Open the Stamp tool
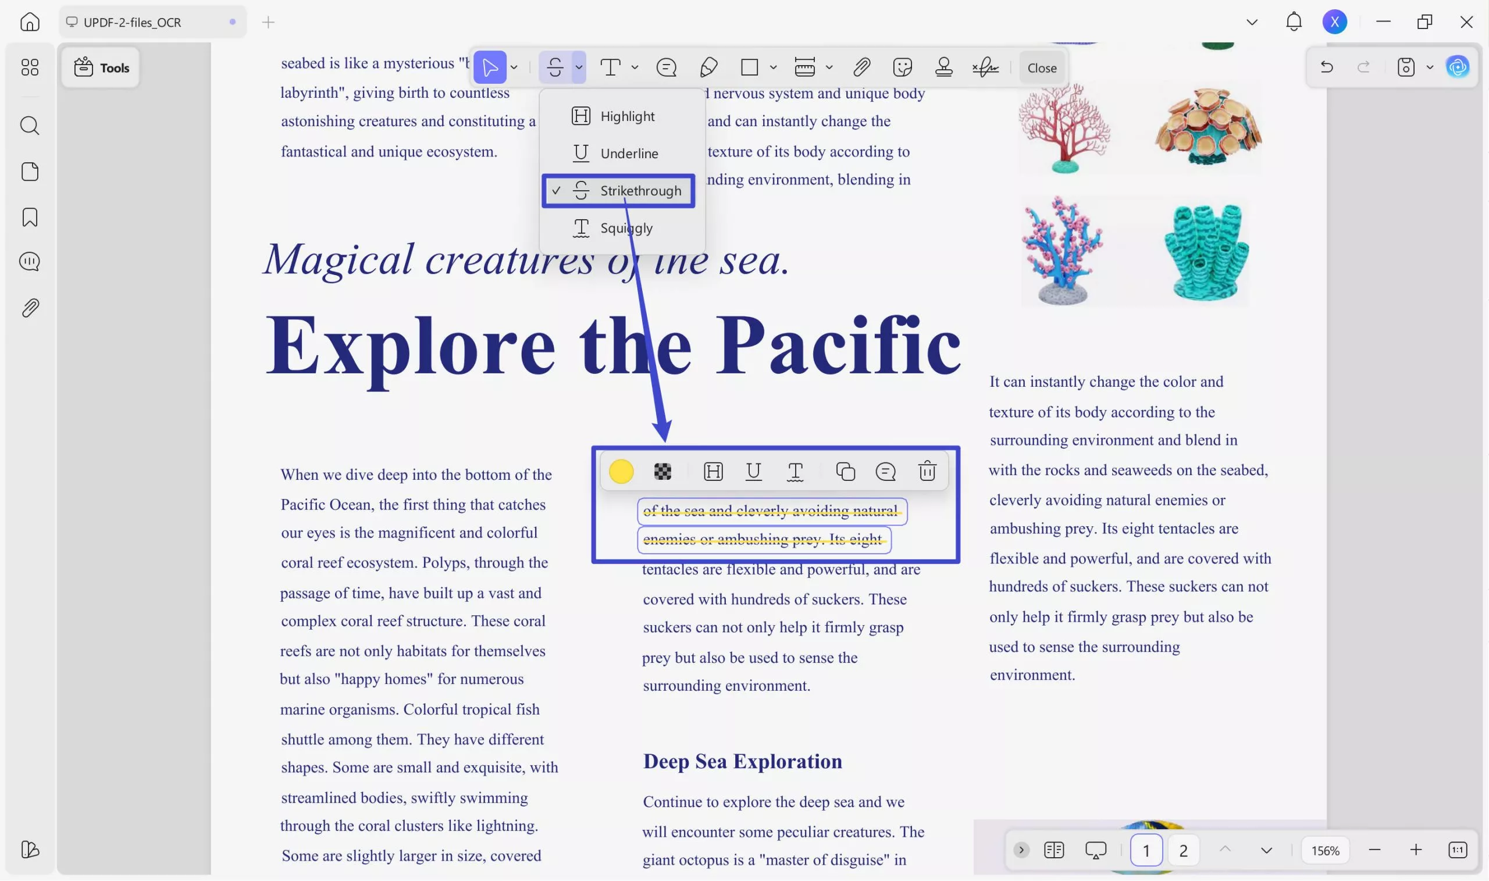 (944, 67)
